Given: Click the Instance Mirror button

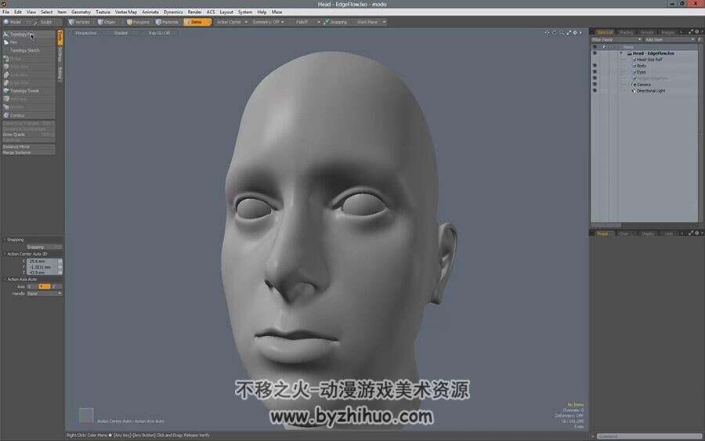Looking at the screenshot, I should [x=29, y=146].
